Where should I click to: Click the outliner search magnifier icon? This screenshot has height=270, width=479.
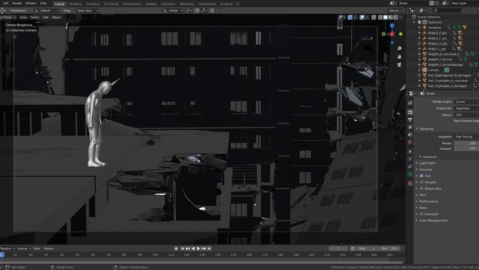coord(436,10)
